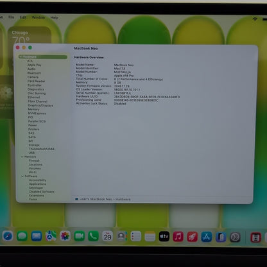
Task: Collapse the Hardware section in sidebar
Action: (x=21, y=57)
